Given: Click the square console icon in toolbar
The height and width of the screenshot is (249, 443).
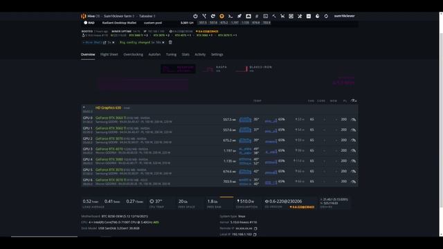Looking at the screenshot, I should point(266,16).
